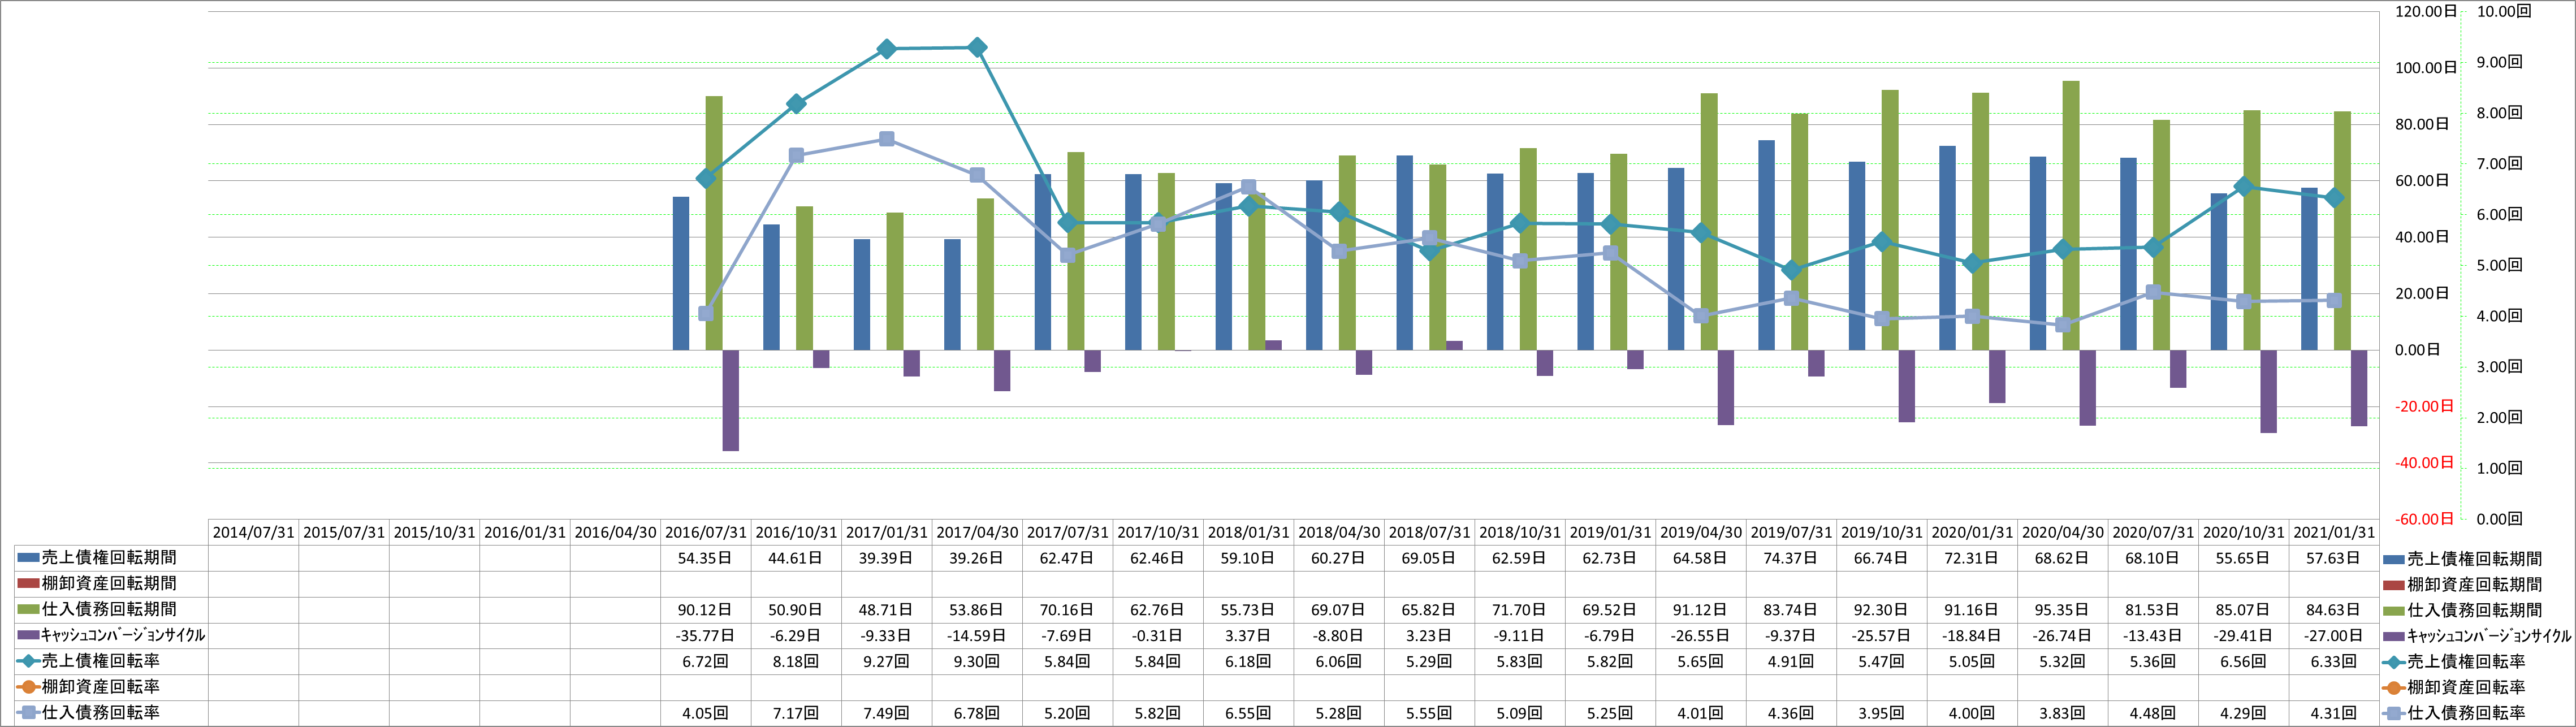This screenshot has height=727, width=2576.
Task: Select the -35.77日 cell in the table
Action: [x=705, y=635]
